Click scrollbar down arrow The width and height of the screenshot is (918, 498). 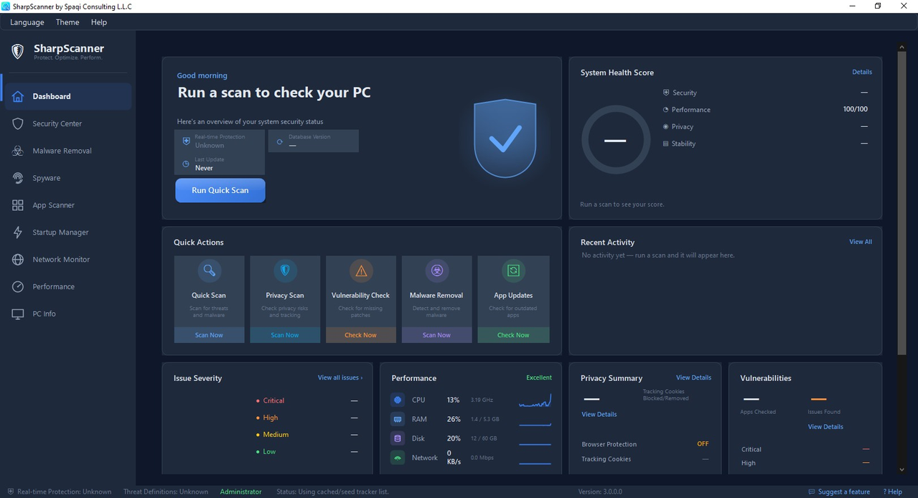pos(902,469)
